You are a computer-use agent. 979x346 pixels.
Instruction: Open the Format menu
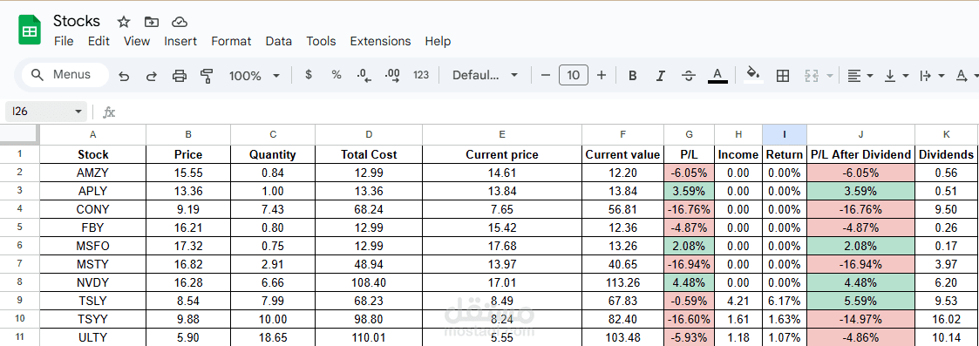pos(231,41)
